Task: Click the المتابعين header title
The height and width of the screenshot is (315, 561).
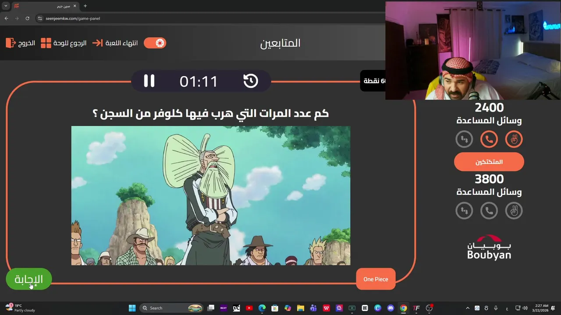Action: click(280, 43)
